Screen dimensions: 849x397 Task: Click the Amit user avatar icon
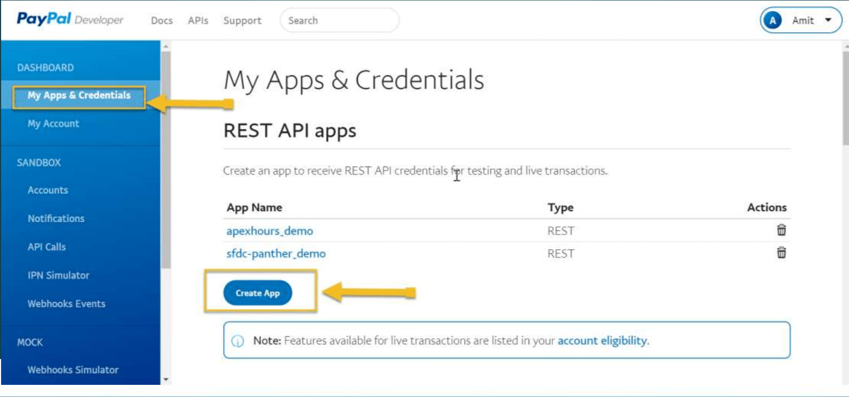(x=773, y=20)
